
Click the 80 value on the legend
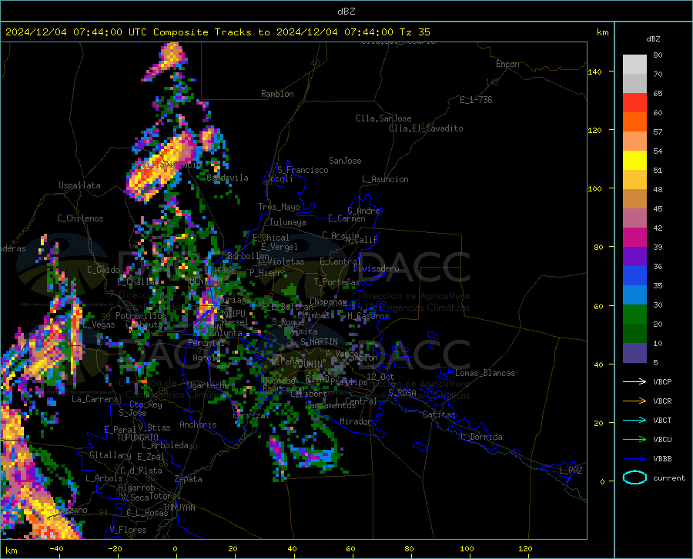[658, 55]
